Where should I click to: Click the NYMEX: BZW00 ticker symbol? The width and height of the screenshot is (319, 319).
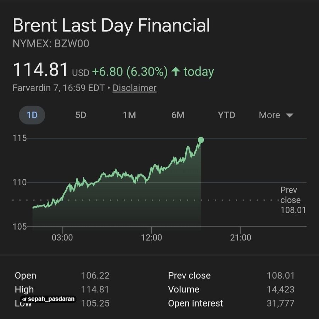(51, 43)
